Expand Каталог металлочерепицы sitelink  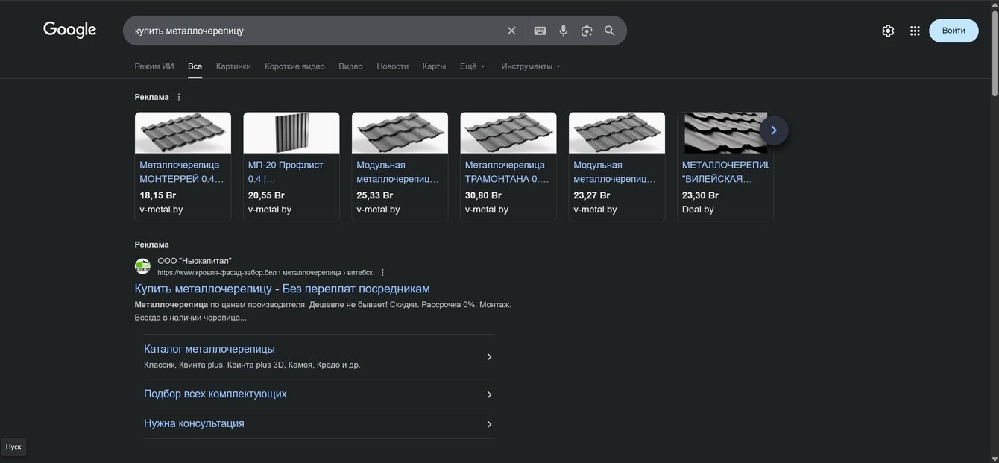tap(489, 357)
